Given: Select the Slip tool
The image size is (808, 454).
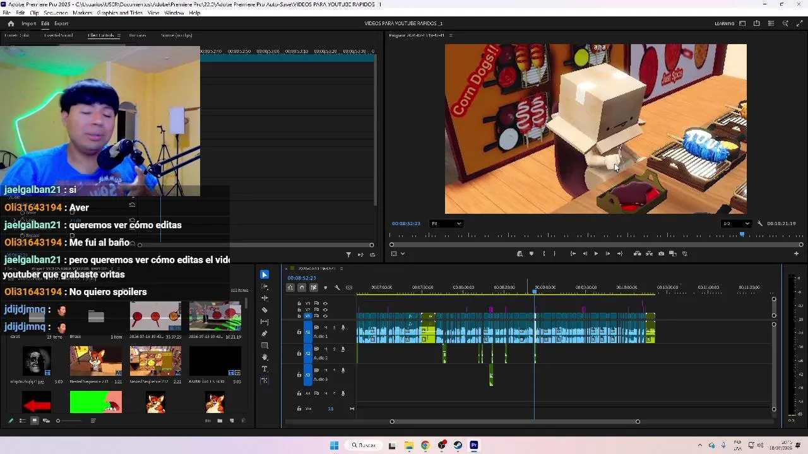Looking at the screenshot, I should pyautogui.click(x=264, y=322).
